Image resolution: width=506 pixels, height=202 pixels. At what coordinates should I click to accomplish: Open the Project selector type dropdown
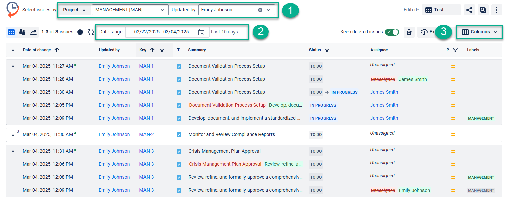(x=74, y=10)
